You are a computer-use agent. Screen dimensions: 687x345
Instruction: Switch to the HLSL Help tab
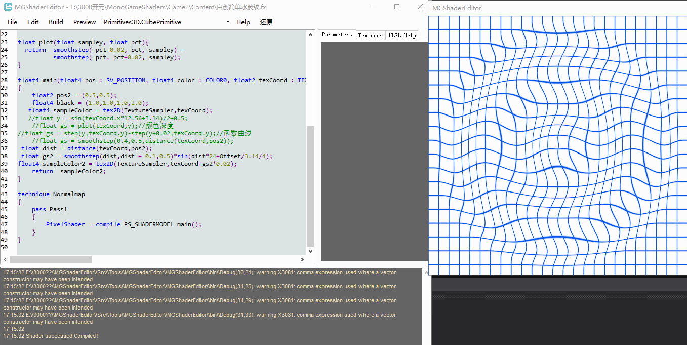click(x=402, y=35)
